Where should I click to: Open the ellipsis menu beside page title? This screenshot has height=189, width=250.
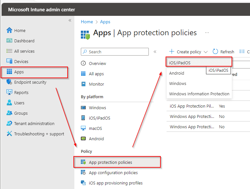pyautogui.click(x=207, y=33)
